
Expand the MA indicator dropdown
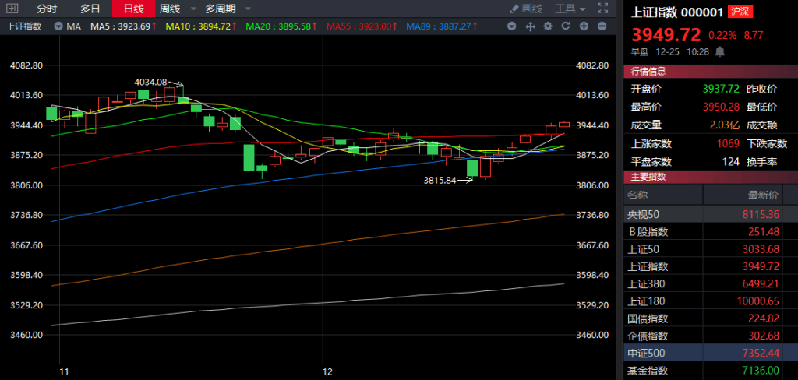point(60,26)
